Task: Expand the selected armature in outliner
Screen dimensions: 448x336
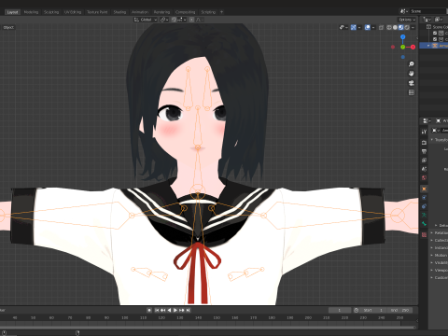Action: point(428,46)
